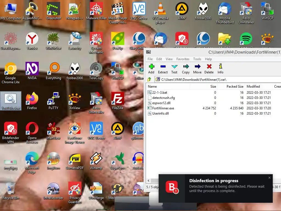281x211 pixels.
Task: Open My Computer desktop icon
Action: (11, 11)
